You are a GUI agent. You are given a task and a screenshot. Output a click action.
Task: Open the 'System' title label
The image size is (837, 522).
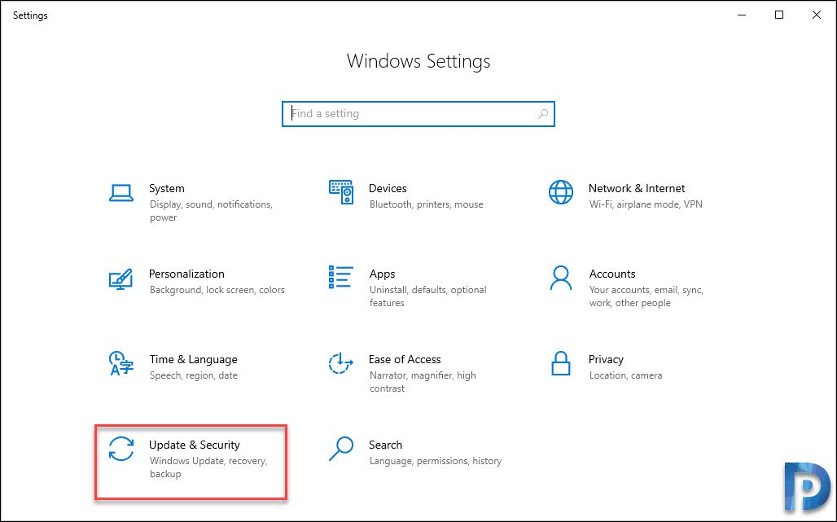tap(167, 188)
